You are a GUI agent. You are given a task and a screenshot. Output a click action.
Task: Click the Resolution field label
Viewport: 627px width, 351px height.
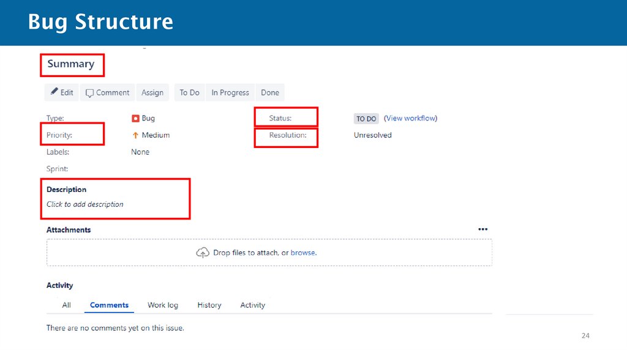pyautogui.click(x=288, y=135)
